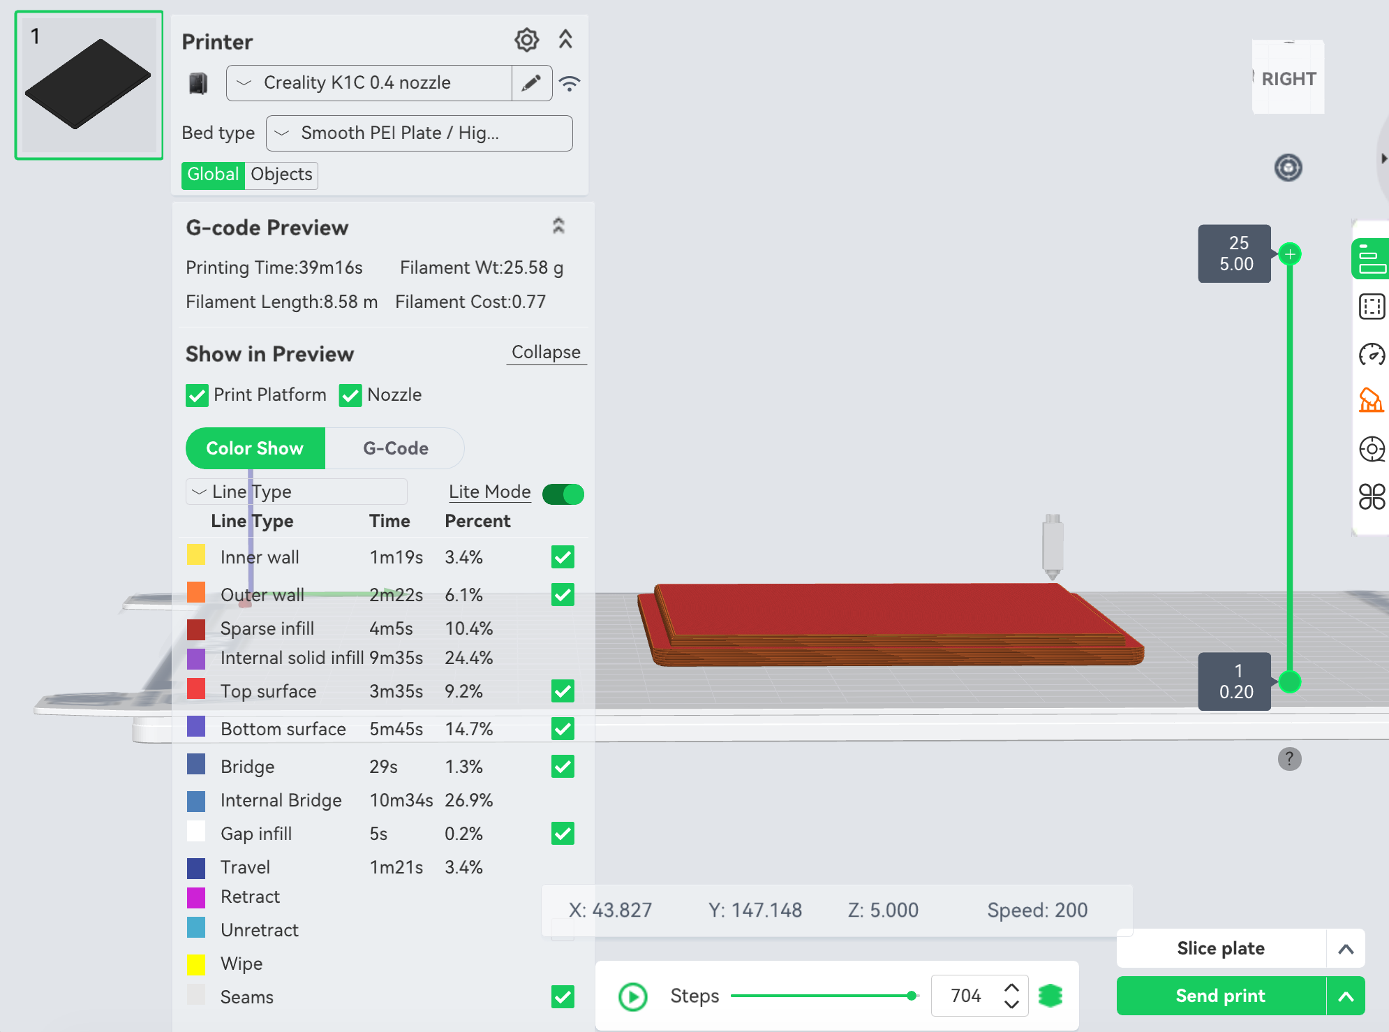Open the Bed type dropdown
Viewport: 1389px width, 1032px height.
click(419, 133)
